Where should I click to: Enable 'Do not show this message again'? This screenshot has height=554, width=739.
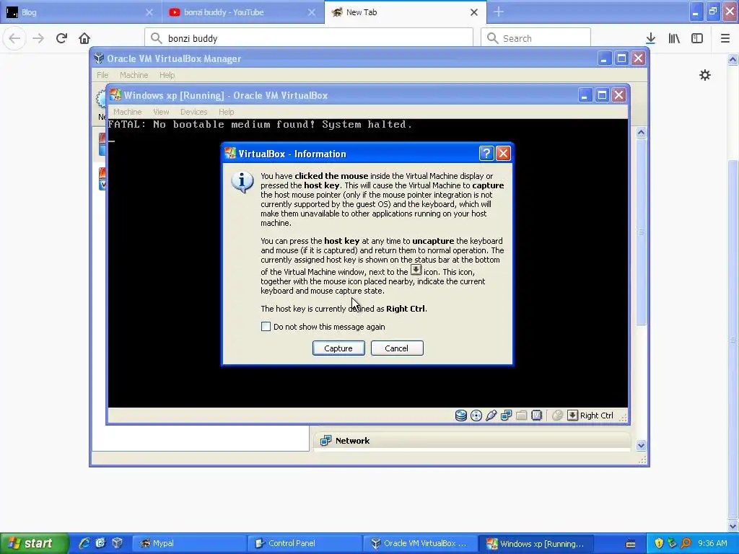[266, 327]
